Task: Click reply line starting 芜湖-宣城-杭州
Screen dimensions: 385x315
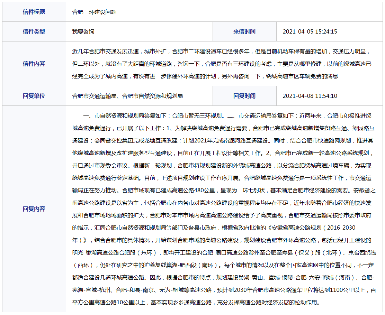Action: coord(224,290)
